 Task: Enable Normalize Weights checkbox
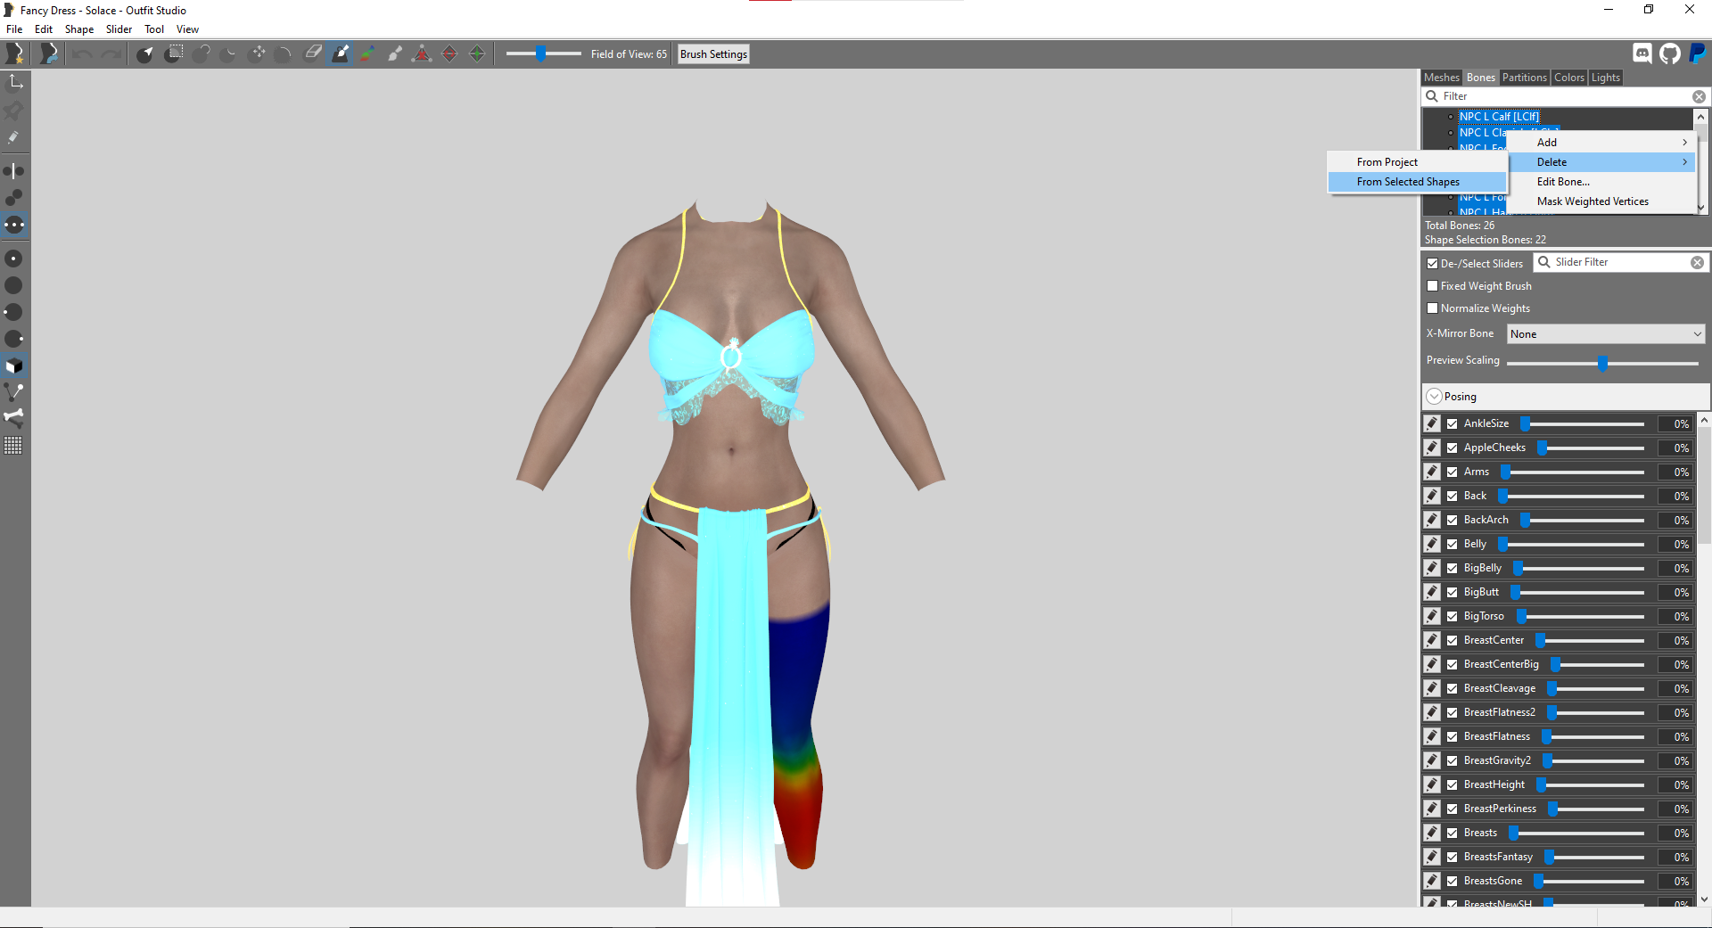coord(1432,308)
